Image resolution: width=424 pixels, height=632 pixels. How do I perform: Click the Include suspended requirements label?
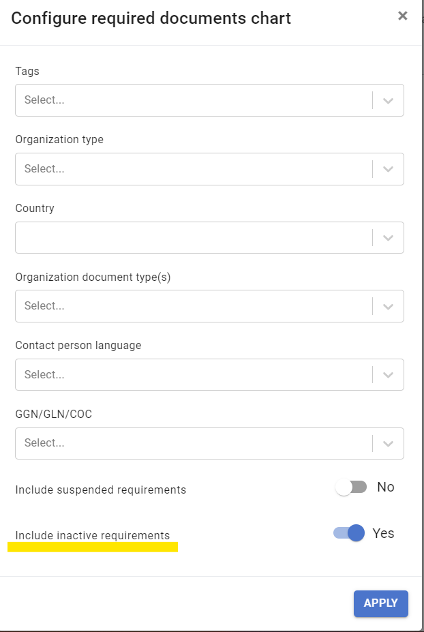(101, 490)
